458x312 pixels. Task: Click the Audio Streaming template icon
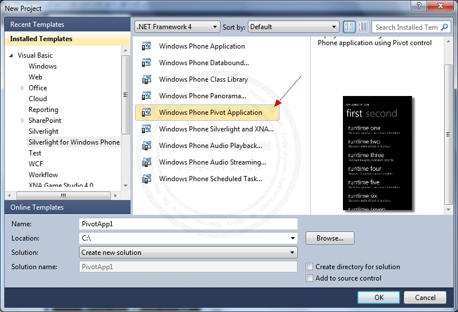(146, 162)
